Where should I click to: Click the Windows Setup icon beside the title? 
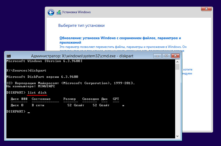(x=59, y=12)
